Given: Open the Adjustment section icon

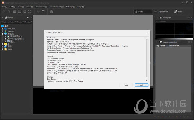Looking at the screenshot, I should pyautogui.click(x=156, y=12).
